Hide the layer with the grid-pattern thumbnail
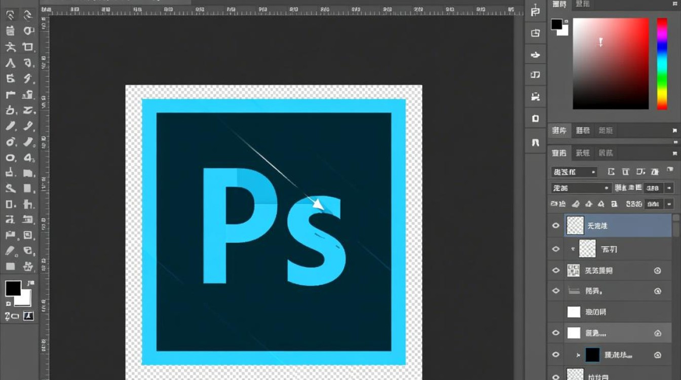The image size is (681, 380). (556, 271)
